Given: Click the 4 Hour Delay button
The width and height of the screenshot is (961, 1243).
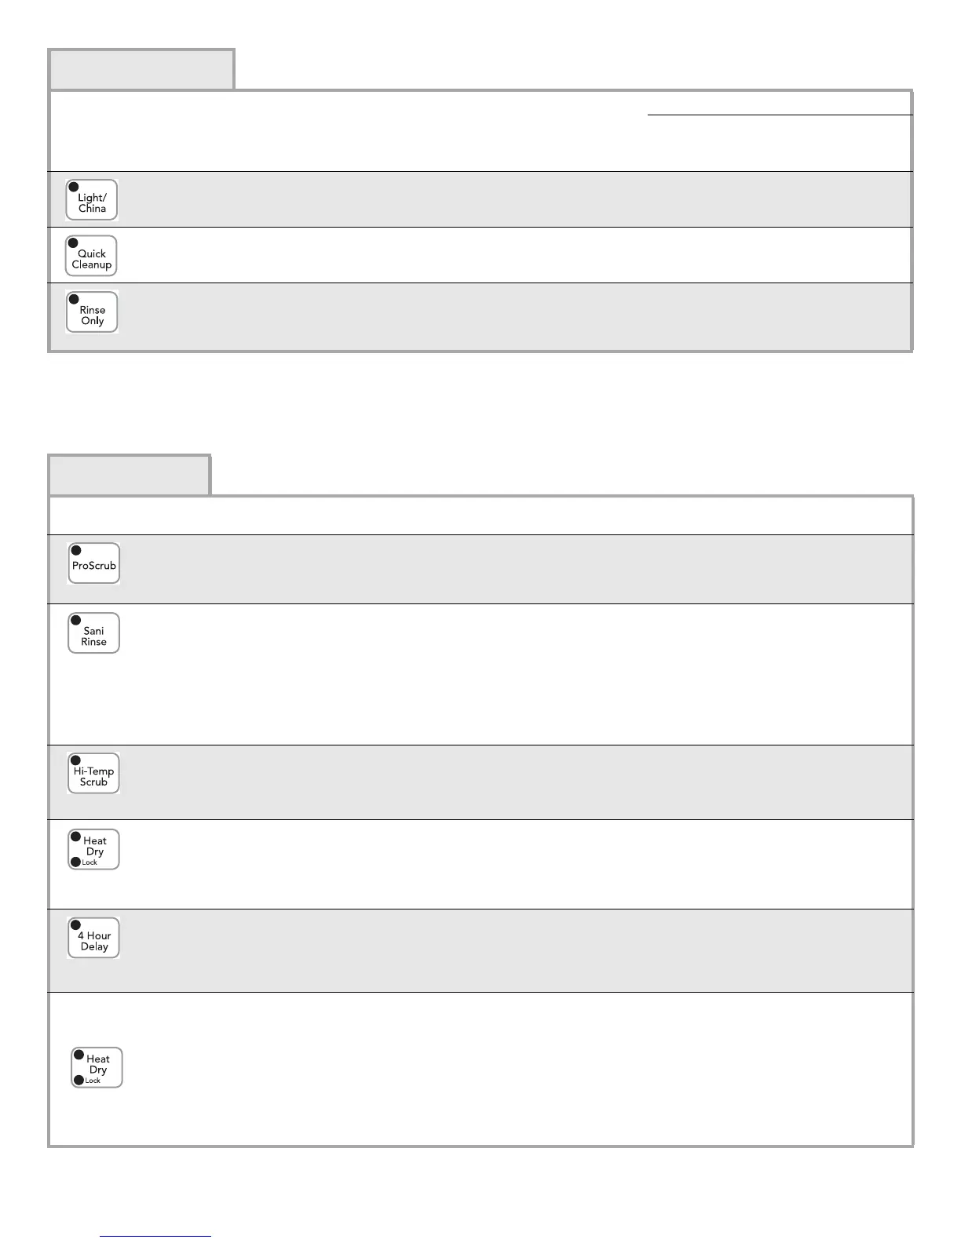Looking at the screenshot, I should click(94, 938).
